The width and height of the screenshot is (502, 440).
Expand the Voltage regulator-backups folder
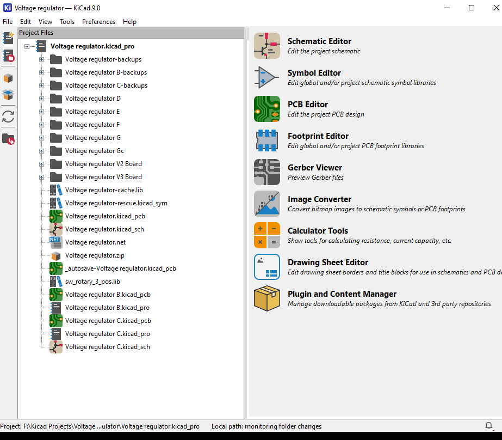pos(41,59)
